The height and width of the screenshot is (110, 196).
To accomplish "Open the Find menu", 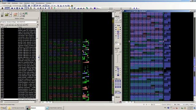I will (x=33, y=3).
